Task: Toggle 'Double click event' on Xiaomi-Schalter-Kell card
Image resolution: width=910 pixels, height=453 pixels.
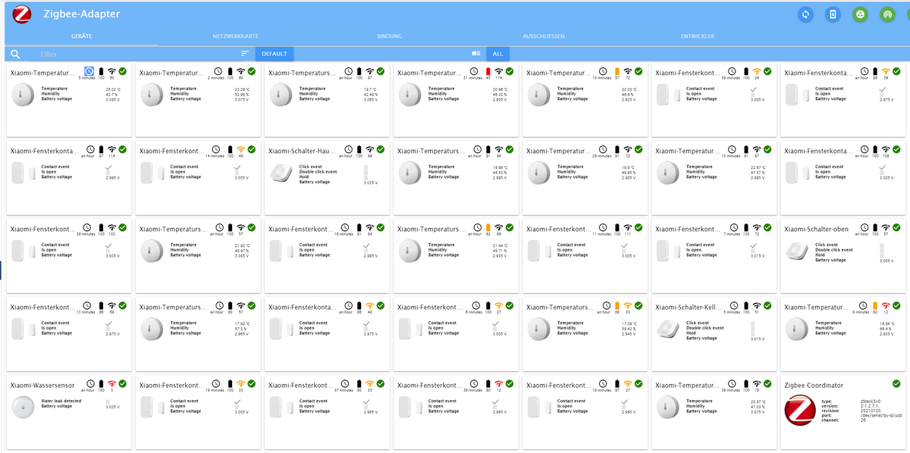Action: point(752,328)
